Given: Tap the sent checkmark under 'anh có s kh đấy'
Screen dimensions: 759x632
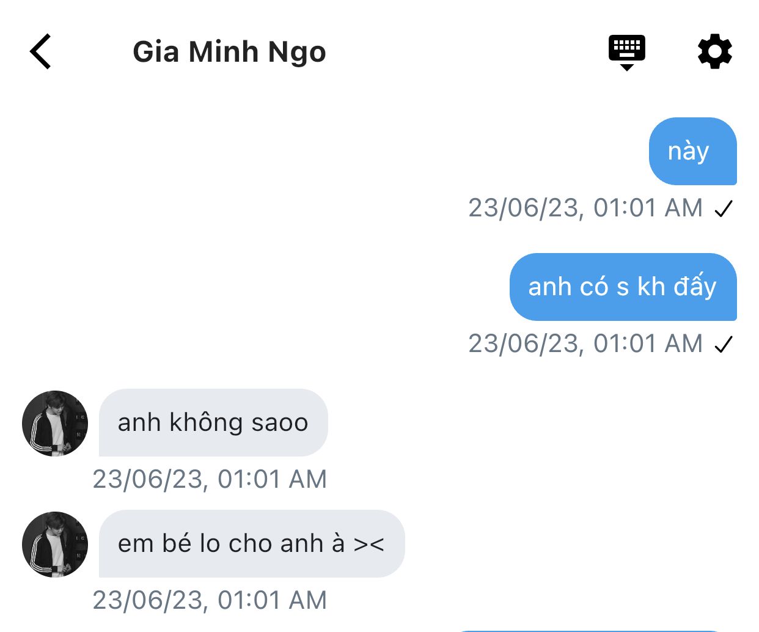Looking at the screenshot, I should (724, 345).
